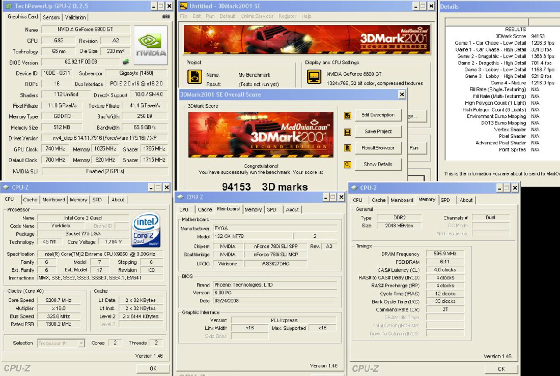The image size is (560, 376).
Task: Click the title icon of the CPU-Z Memory window
Action: pyautogui.click(x=354, y=188)
